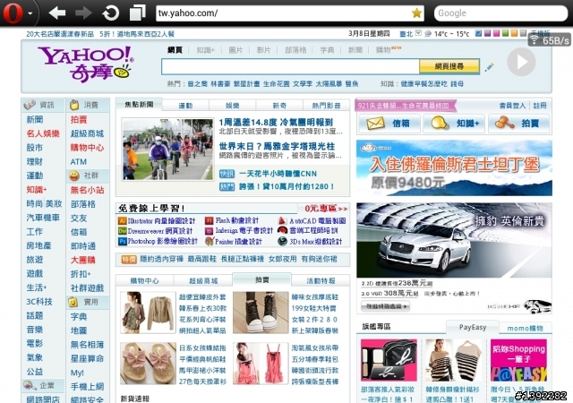573x403 pixels.
Task: Click the Flash Fl course icon
Action: 209,220
